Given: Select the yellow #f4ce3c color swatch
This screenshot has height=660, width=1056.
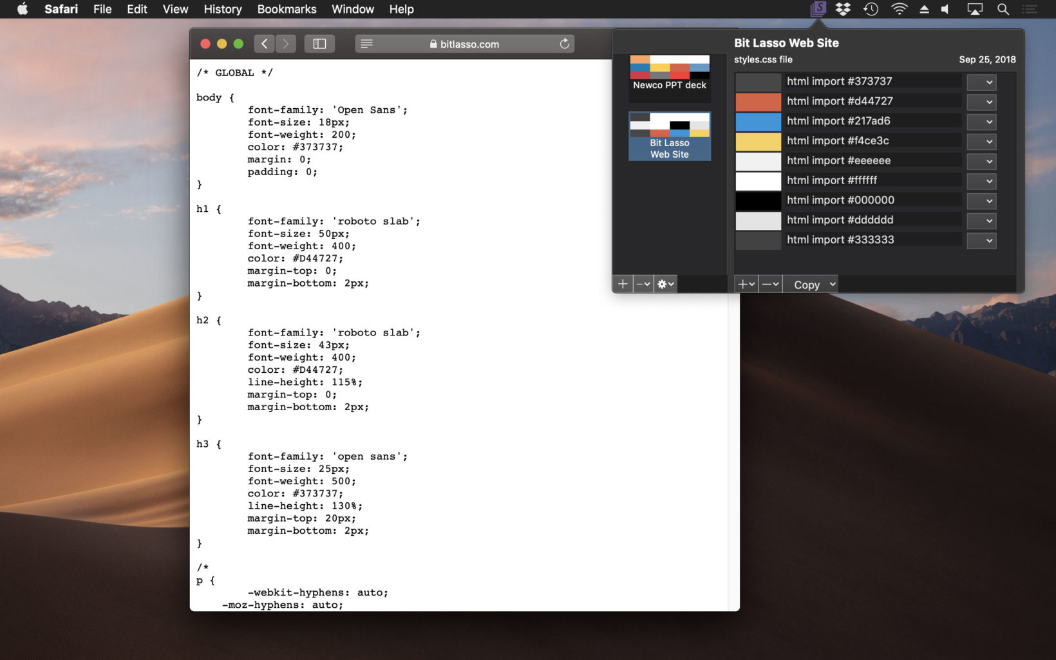Looking at the screenshot, I should 758,141.
